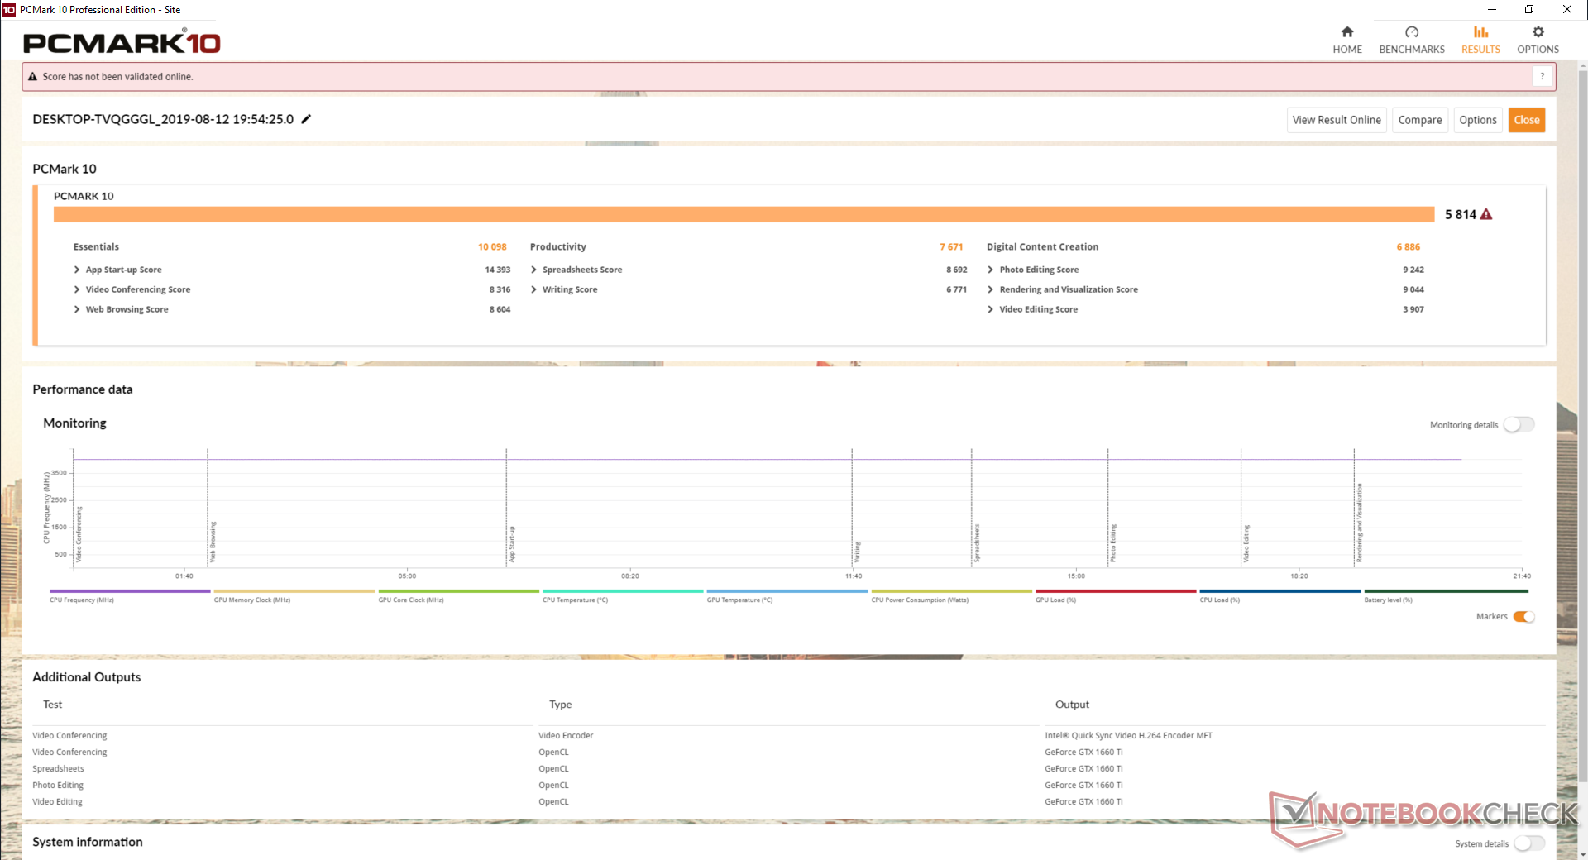Expand the Photo Editing Score row
The height and width of the screenshot is (860, 1588).
990,270
